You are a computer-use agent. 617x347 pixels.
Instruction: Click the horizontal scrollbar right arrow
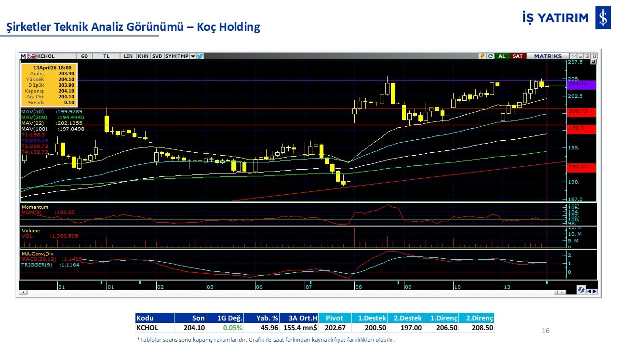pyautogui.click(x=562, y=292)
